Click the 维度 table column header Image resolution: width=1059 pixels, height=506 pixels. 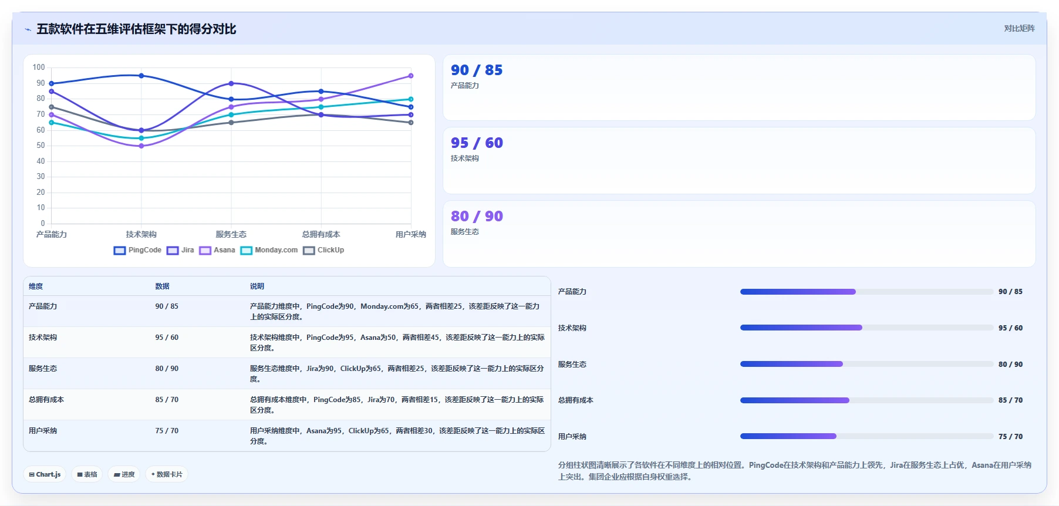(36, 286)
